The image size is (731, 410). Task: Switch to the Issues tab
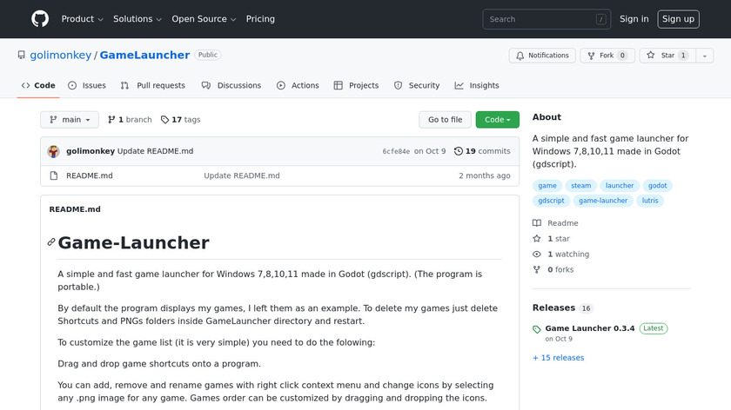pyautogui.click(x=87, y=86)
